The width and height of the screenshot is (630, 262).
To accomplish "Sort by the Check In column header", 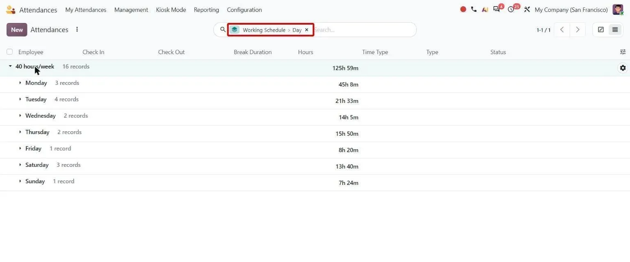I will click(94, 52).
